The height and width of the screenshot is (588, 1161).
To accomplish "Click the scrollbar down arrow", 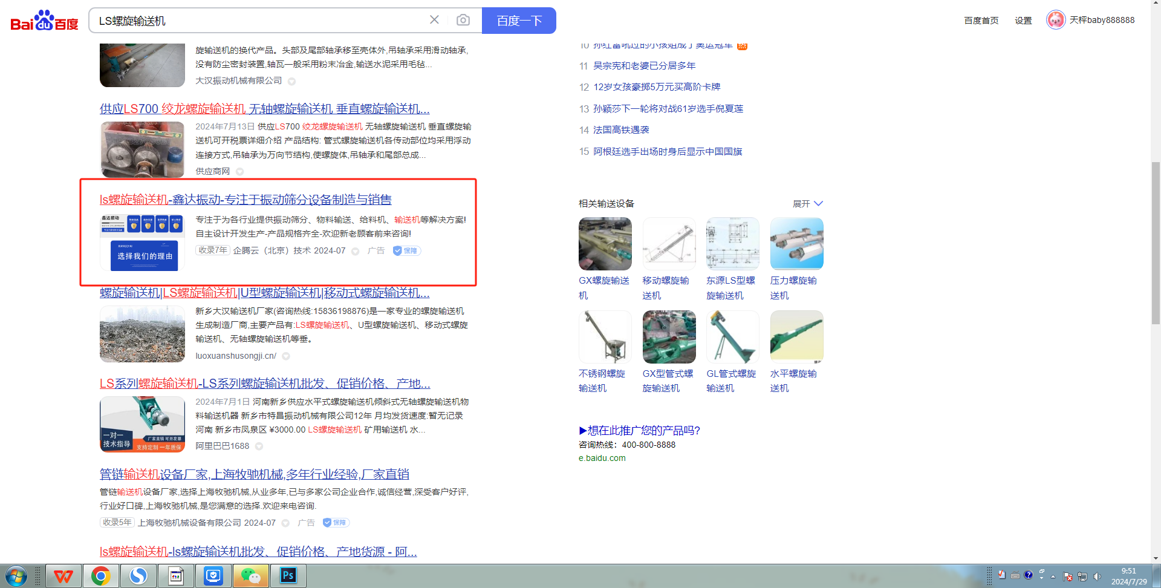I will point(1156,559).
